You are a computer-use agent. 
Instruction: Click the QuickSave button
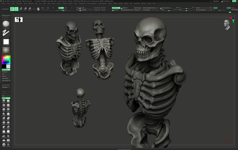(x=216, y=1)
